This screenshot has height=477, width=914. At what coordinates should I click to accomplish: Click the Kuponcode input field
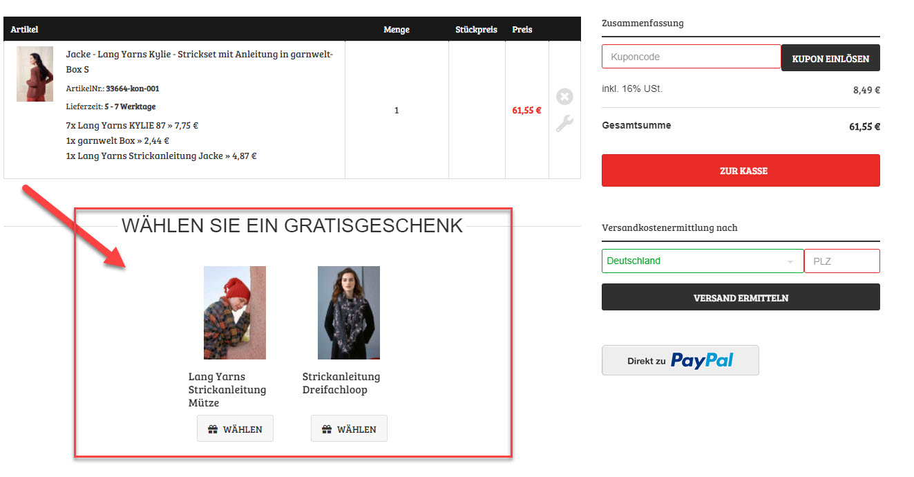[691, 57]
